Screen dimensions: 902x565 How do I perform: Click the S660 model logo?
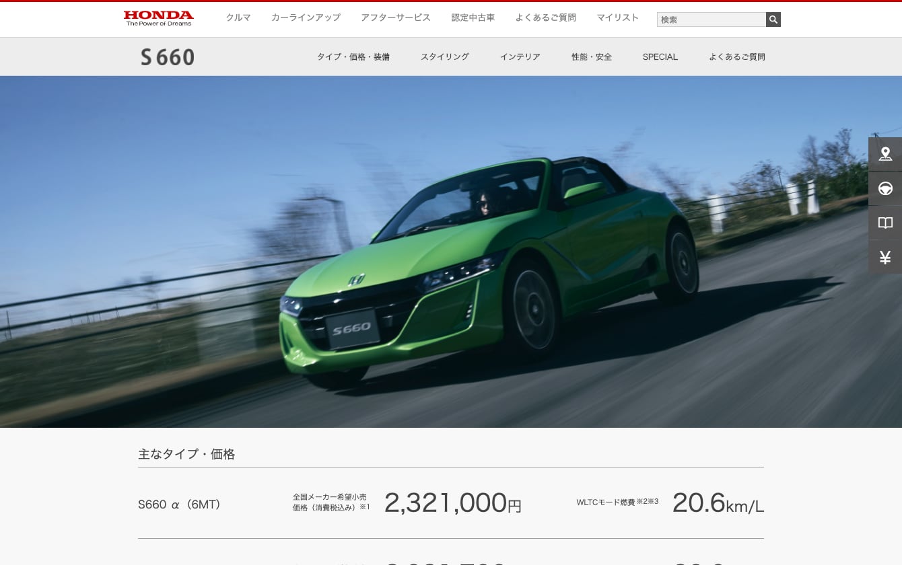click(x=168, y=57)
